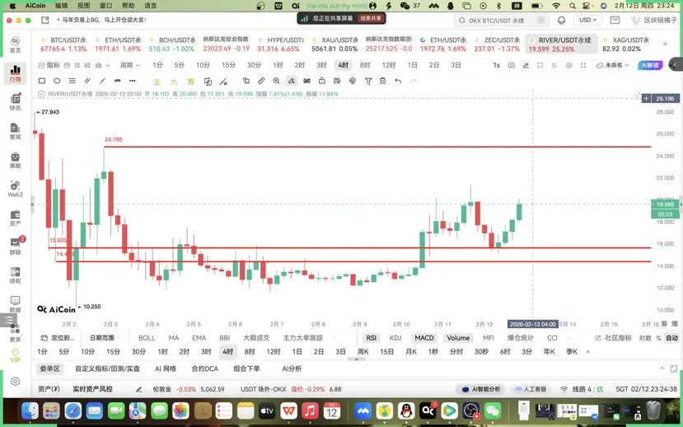Enable the KDJ indicator
Screen dimensions: 683x427
tap(395, 338)
